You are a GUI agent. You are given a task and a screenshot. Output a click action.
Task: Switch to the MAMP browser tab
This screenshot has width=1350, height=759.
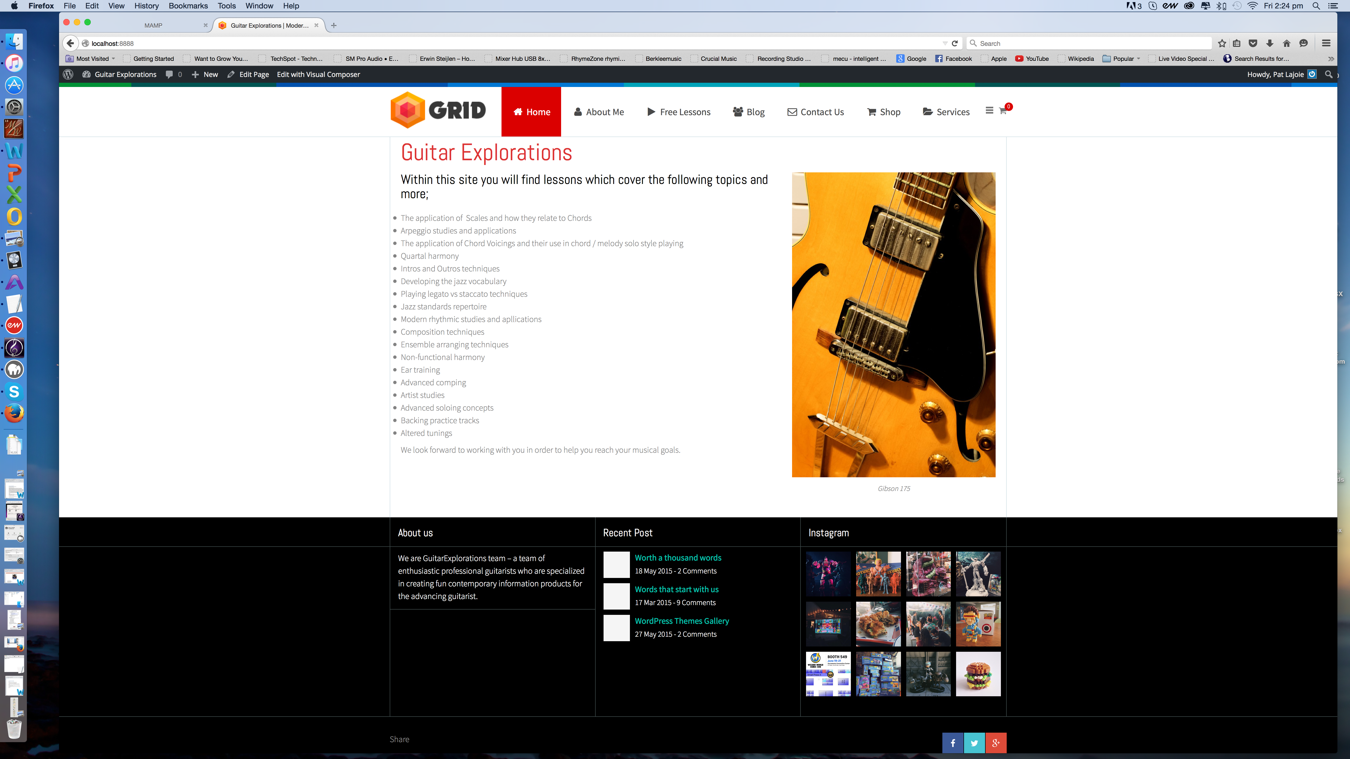pyautogui.click(x=153, y=25)
